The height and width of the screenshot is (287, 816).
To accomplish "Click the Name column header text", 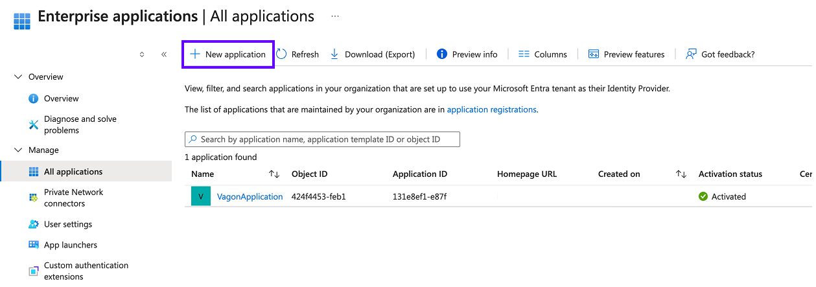I will (x=203, y=174).
